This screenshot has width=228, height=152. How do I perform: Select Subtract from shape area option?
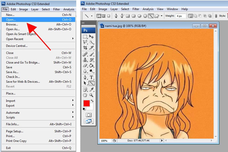200,16
